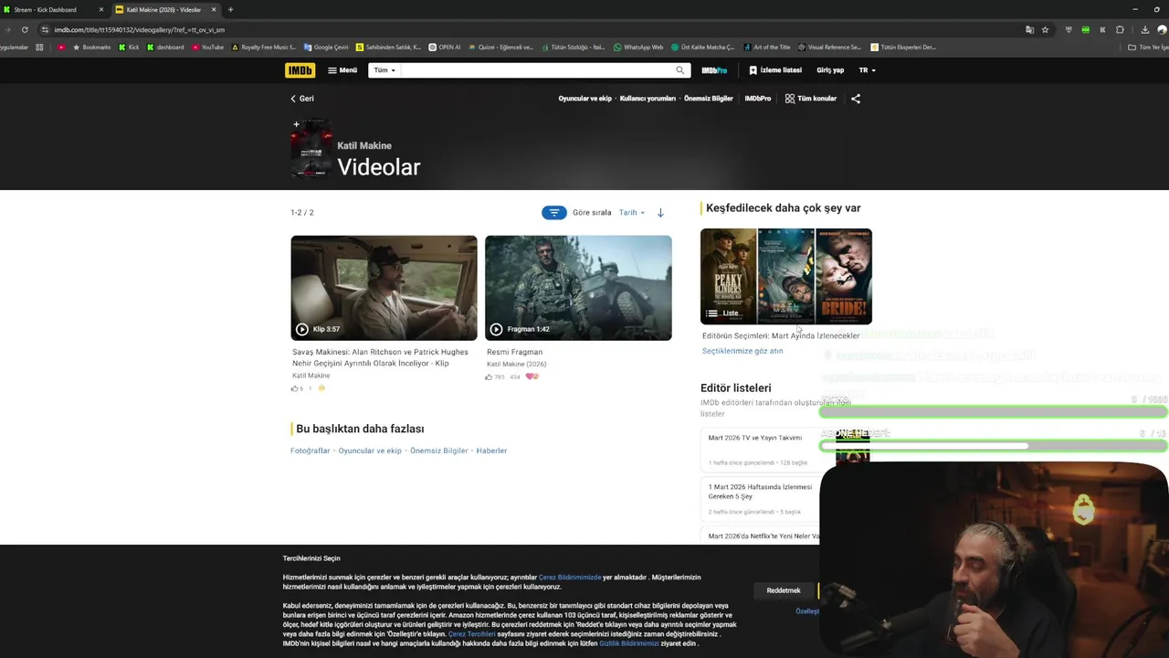Expand the Tarih sort dropdown
Screen dimensions: 1169x658
[x=632, y=213]
